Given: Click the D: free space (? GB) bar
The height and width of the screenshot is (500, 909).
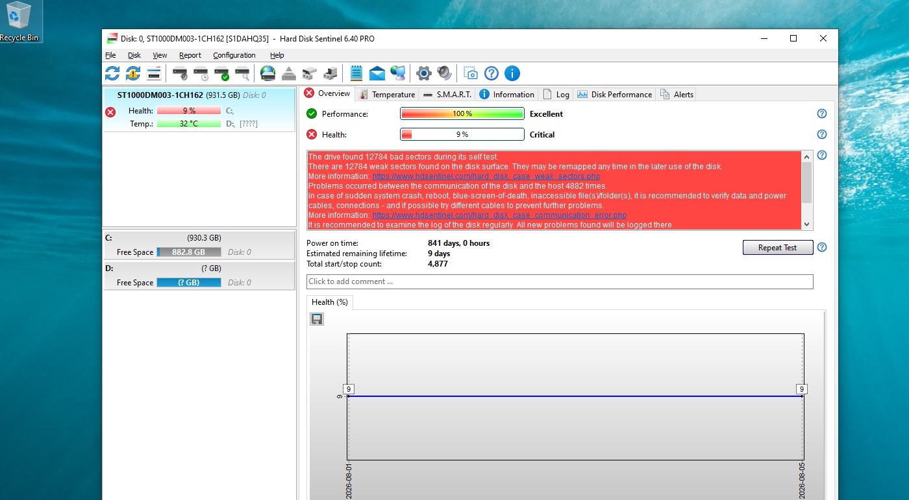Looking at the screenshot, I should [189, 283].
